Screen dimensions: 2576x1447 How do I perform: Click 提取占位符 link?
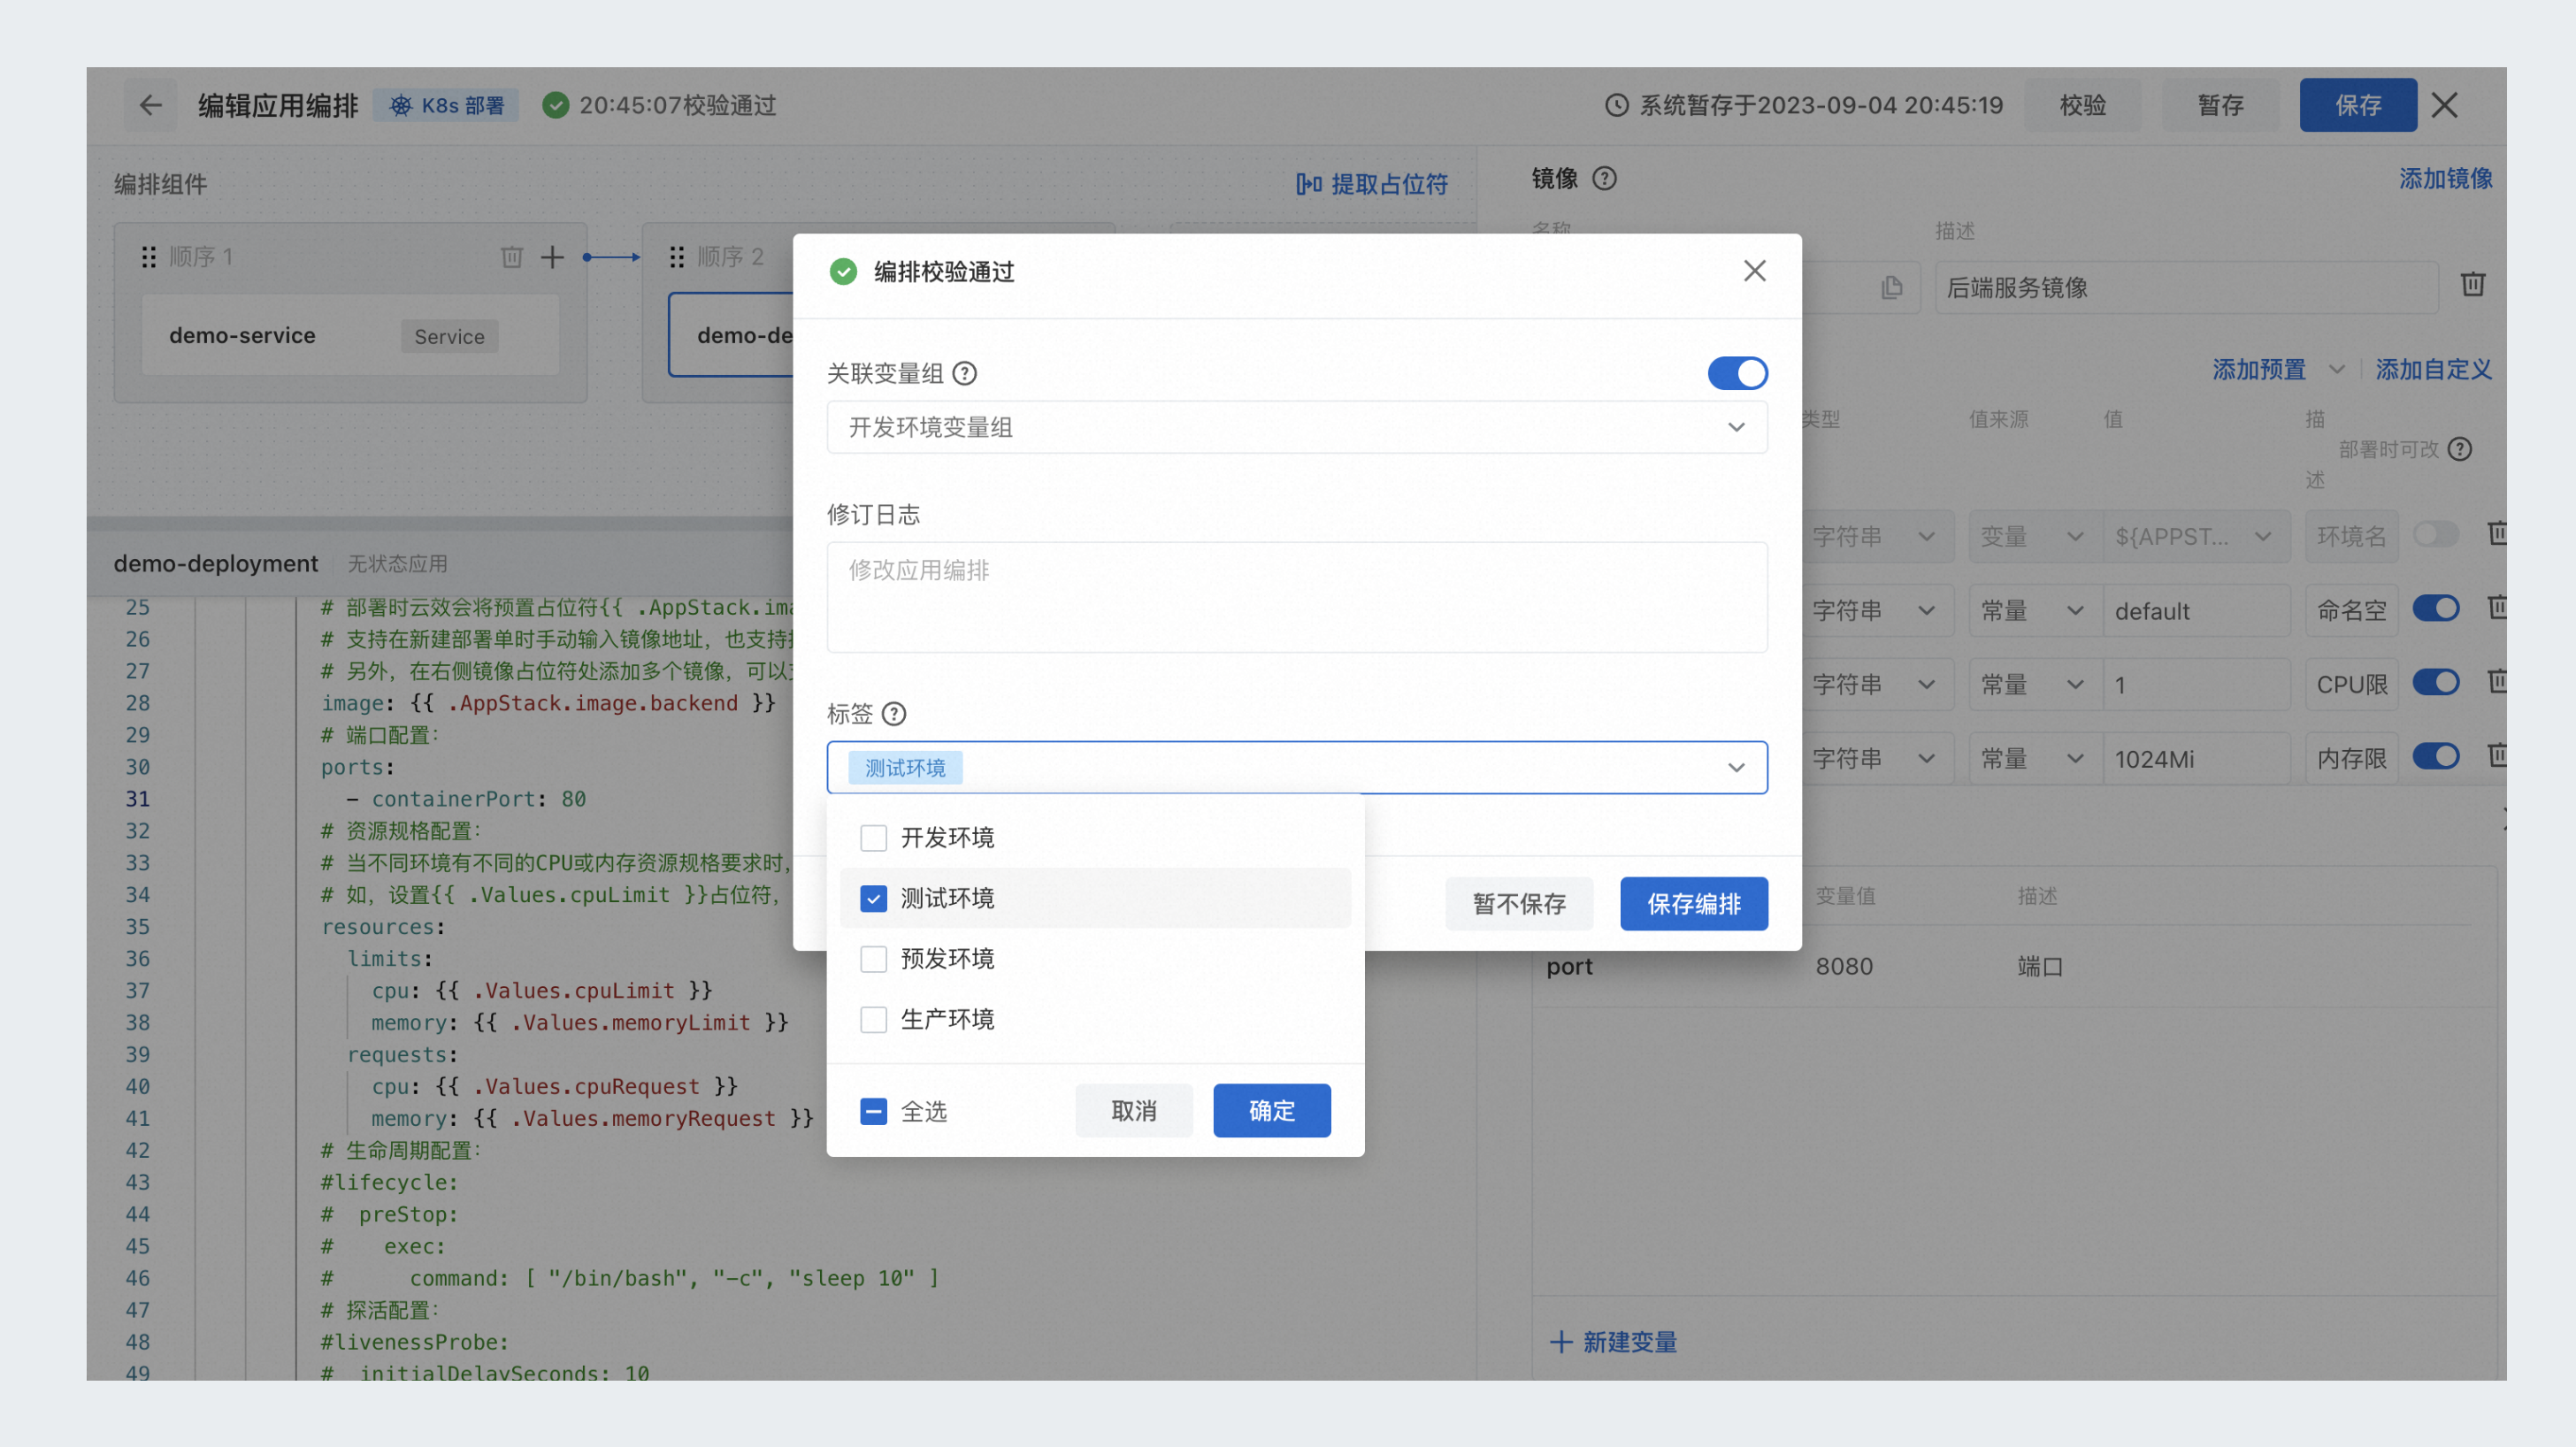(1372, 184)
